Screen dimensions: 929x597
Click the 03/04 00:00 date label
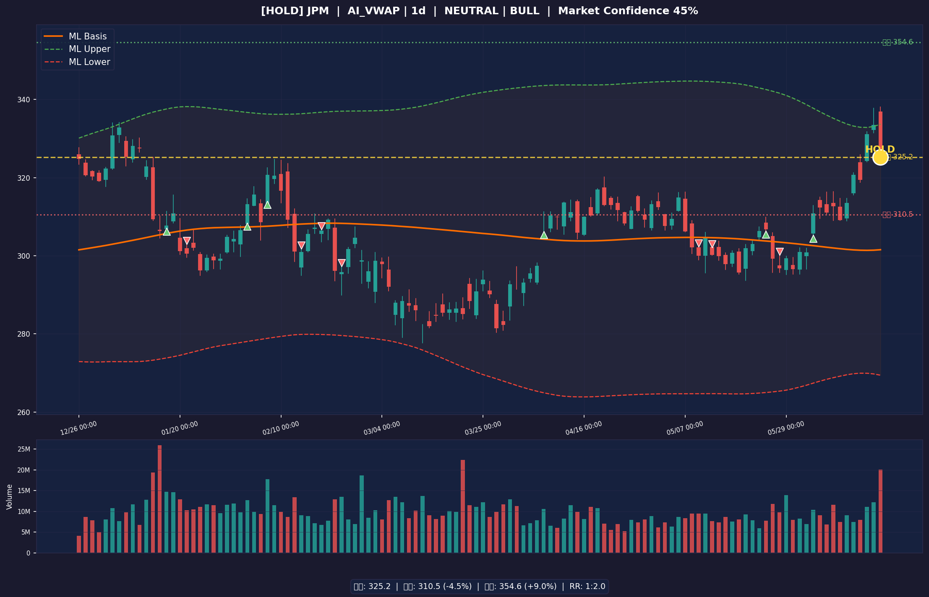coord(382,428)
